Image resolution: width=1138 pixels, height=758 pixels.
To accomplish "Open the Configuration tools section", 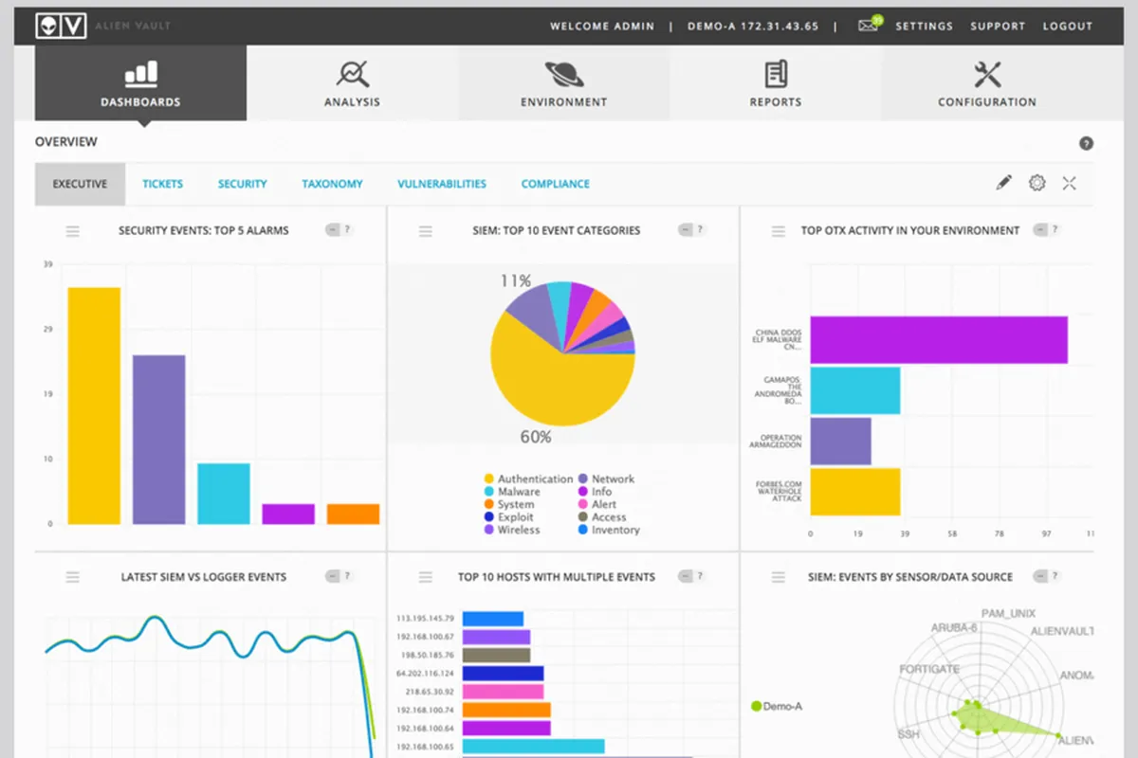I will pyautogui.click(x=987, y=83).
